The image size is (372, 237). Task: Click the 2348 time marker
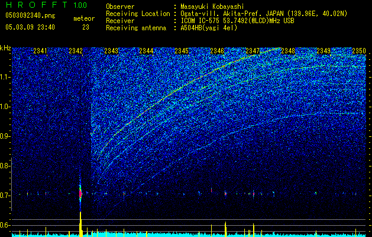pos(288,51)
